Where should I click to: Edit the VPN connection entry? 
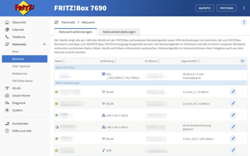tap(233, 150)
